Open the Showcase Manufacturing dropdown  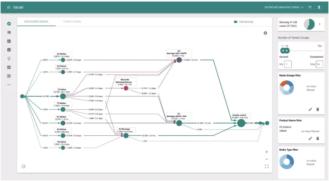coord(284,7)
